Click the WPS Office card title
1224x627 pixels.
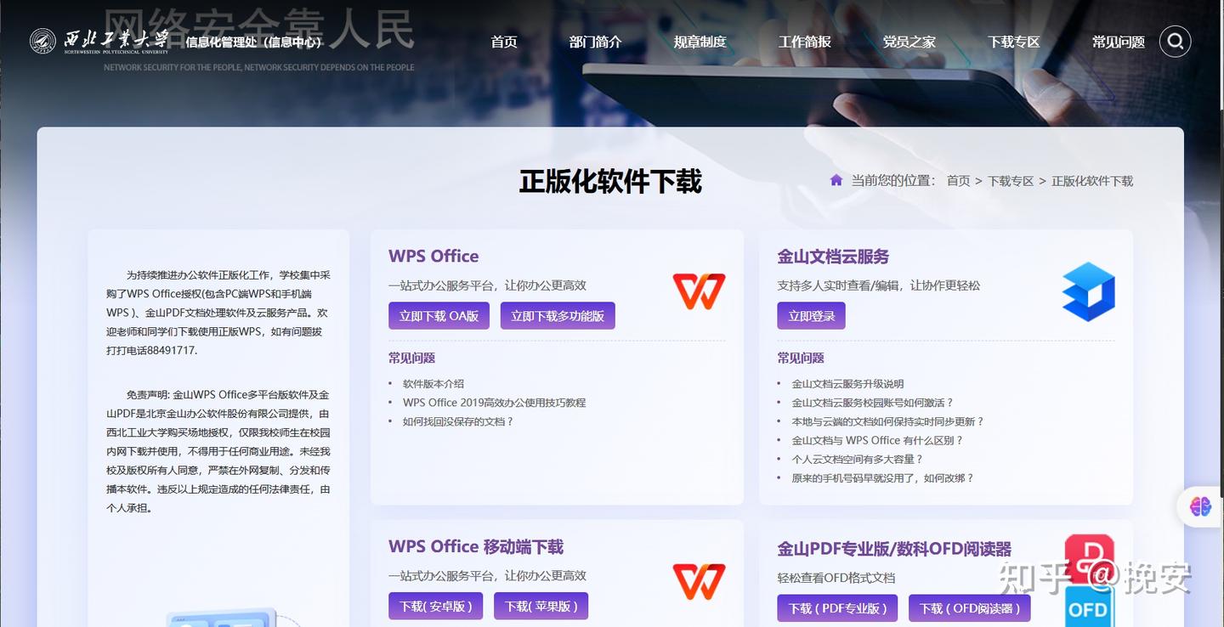(x=433, y=256)
